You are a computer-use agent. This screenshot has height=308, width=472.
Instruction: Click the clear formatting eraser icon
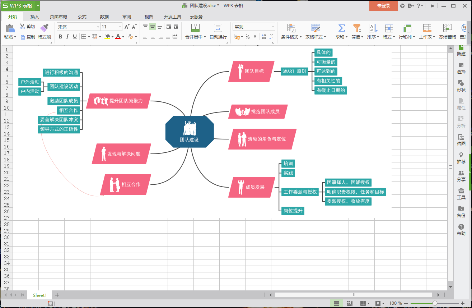pos(131,37)
